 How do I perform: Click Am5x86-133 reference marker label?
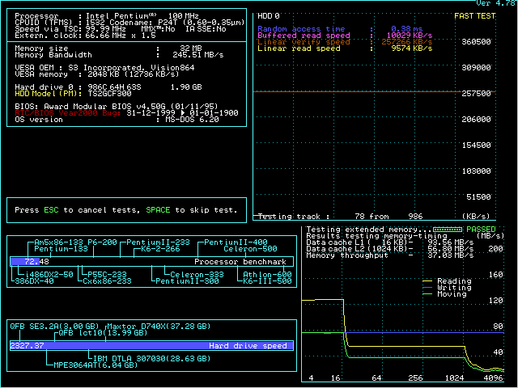[58, 242]
